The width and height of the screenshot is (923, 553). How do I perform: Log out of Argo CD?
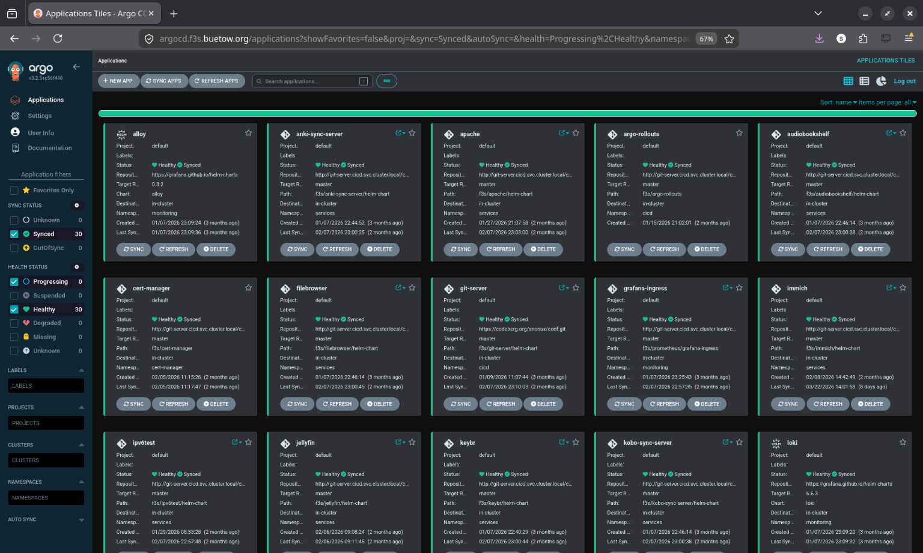pos(904,81)
